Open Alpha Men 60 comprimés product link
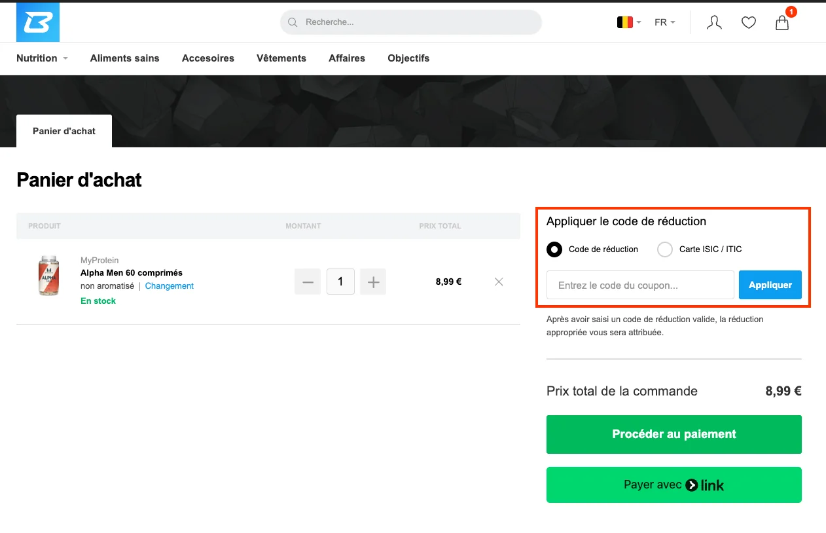Viewport: 826px width, 533px height. 132,273
